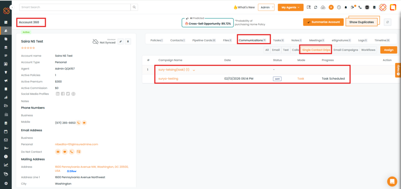The image size is (401, 189).
Task: Expand the sury-tetsing(task) campaign row chevron
Action: tap(193, 70)
